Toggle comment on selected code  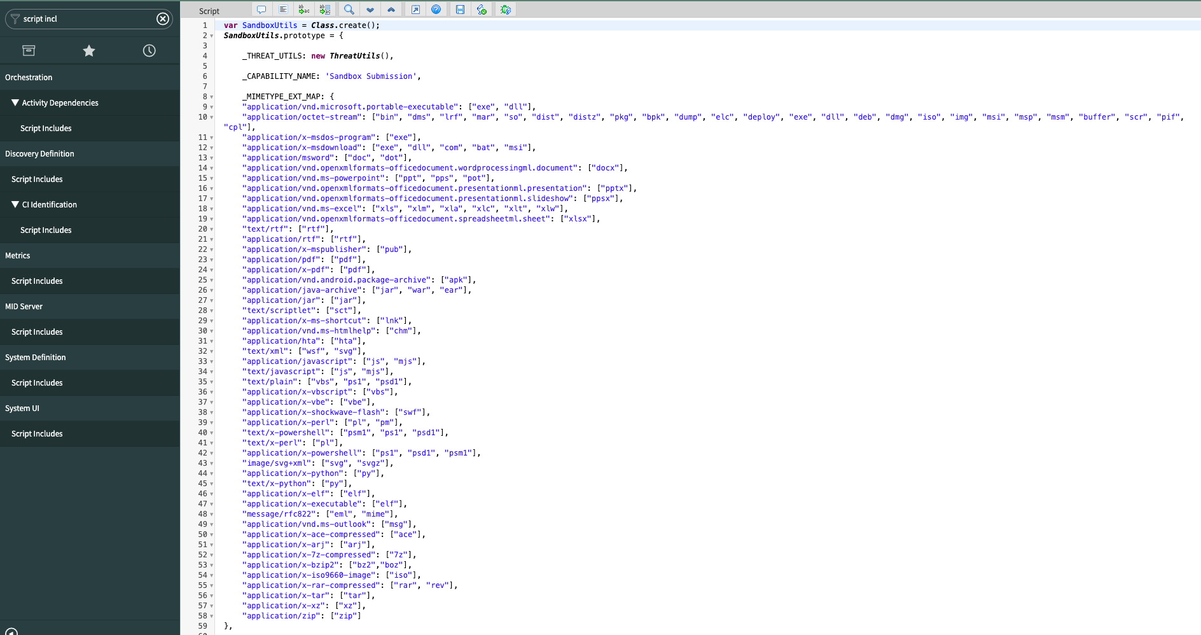[261, 10]
